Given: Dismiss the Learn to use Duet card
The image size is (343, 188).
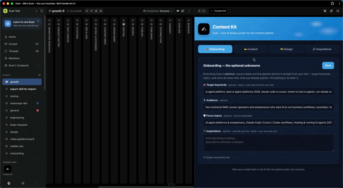Looking at the screenshot, I should point(38,21).
